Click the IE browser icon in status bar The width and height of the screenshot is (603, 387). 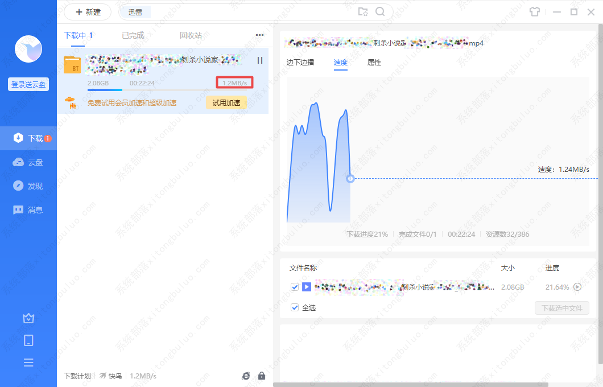click(x=246, y=376)
